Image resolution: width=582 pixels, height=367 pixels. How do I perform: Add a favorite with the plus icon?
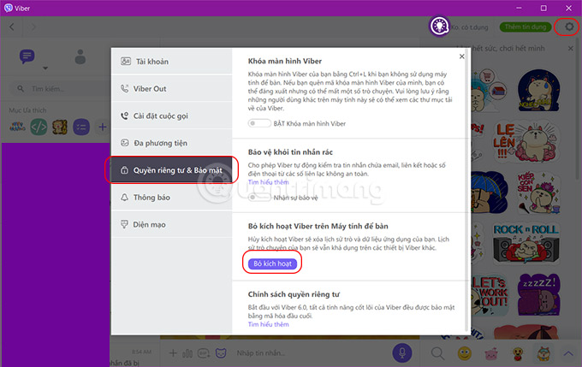click(x=103, y=127)
